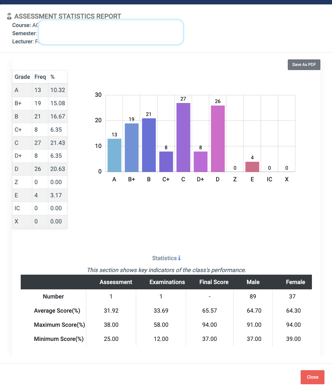
Task: Click the Examinations column header
Action: coord(167,282)
